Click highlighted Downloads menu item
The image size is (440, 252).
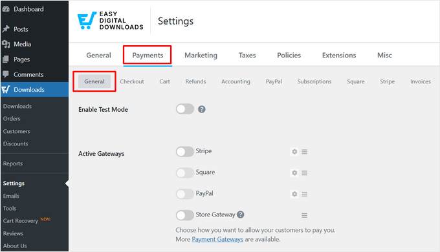[34, 89]
